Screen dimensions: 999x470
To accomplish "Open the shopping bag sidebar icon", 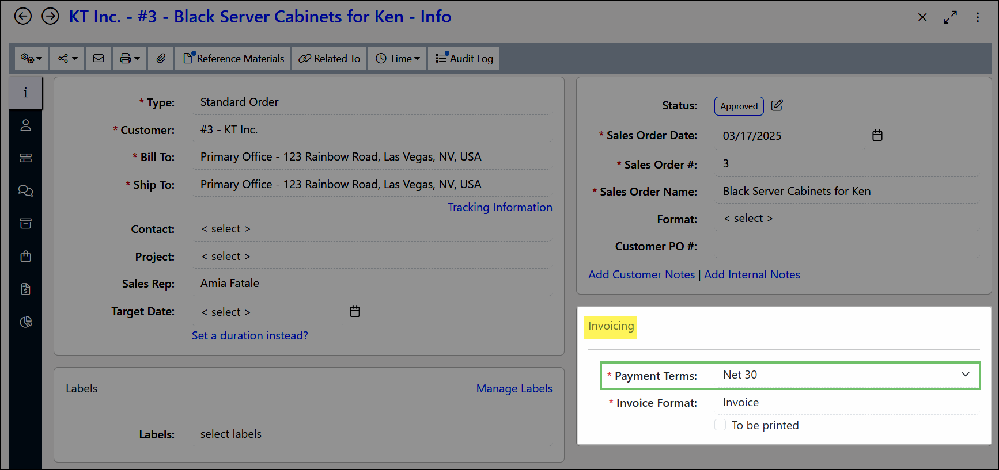I will click(x=25, y=256).
